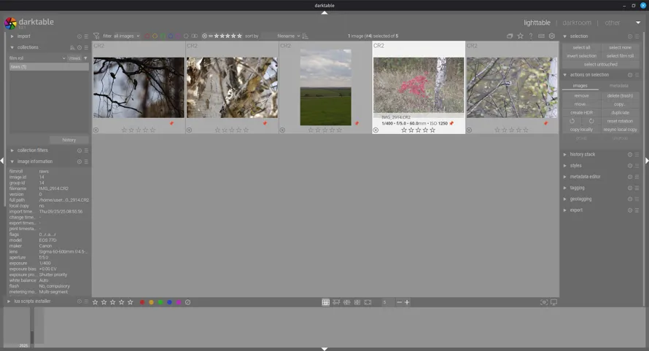Viewport: 649px width, 351px height.
Task: Toggle the red color label filter
Action: coord(147,36)
